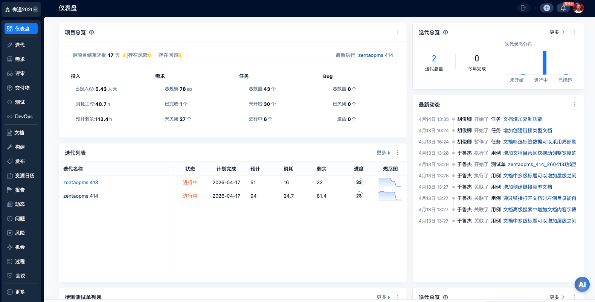
Task: Open three-dot menu of 最新动态 panel
Action: pos(574,105)
